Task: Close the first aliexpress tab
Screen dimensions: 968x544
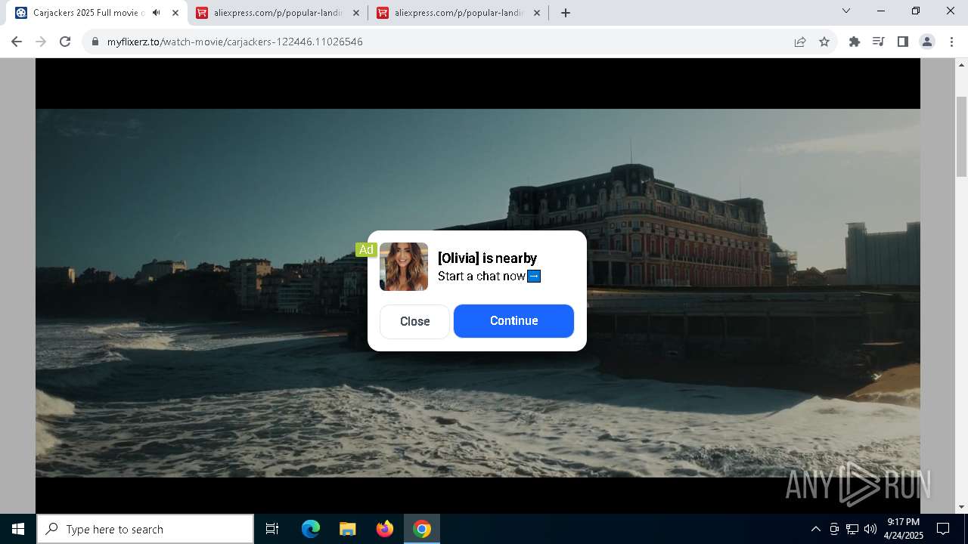Action: pyautogui.click(x=356, y=13)
